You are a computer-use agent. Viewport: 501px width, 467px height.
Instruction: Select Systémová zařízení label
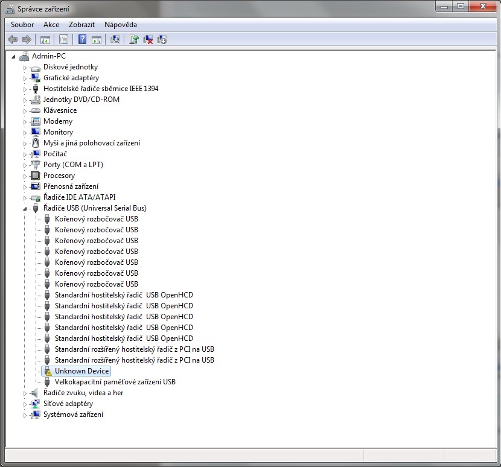(x=73, y=415)
